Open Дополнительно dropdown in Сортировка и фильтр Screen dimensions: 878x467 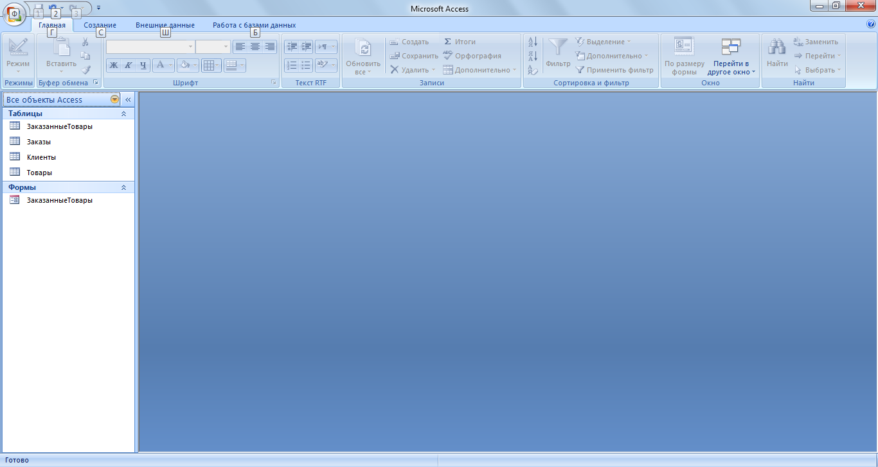pos(612,56)
